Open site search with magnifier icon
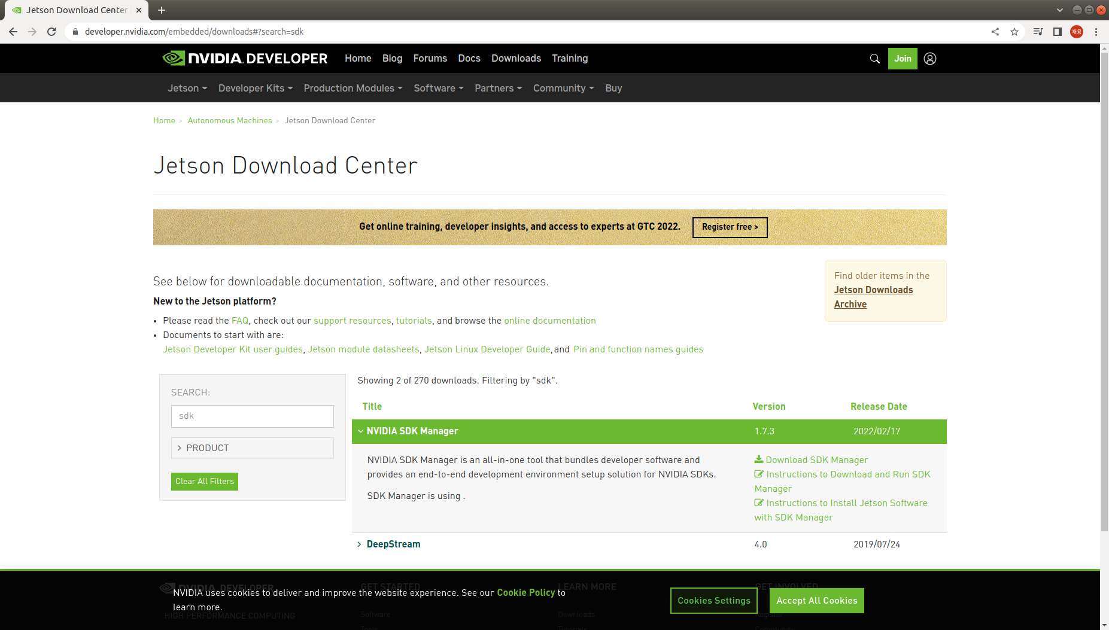Image resolution: width=1109 pixels, height=630 pixels. point(875,59)
